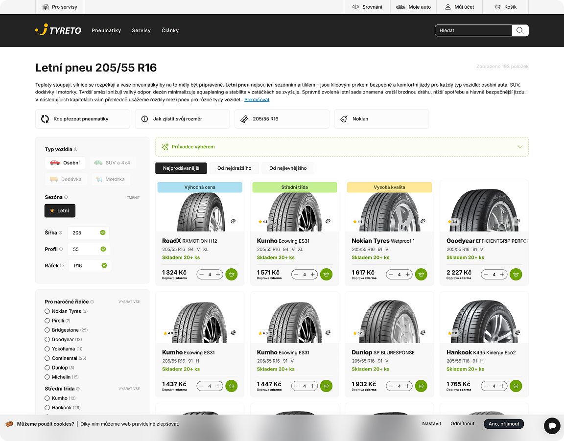Accept cookies with Ano, přijmout
Screen dimensions: 564x441
click(x=504, y=424)
